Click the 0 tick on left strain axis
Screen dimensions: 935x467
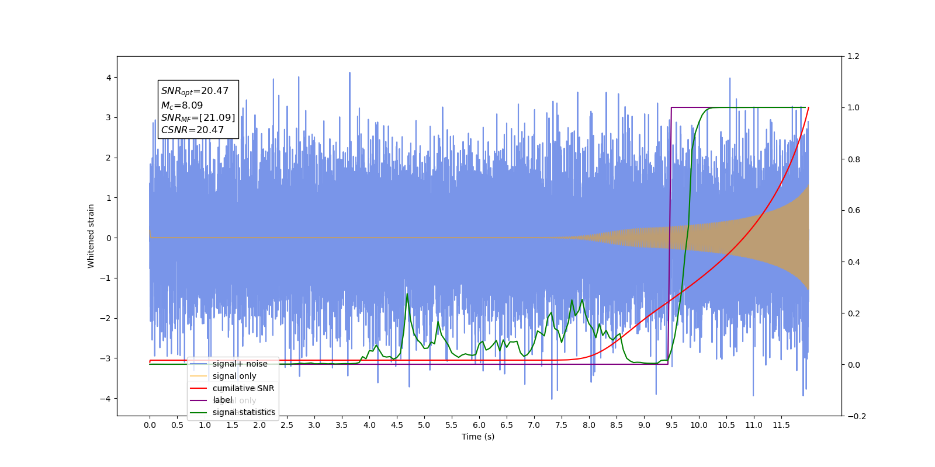point(109,238)
